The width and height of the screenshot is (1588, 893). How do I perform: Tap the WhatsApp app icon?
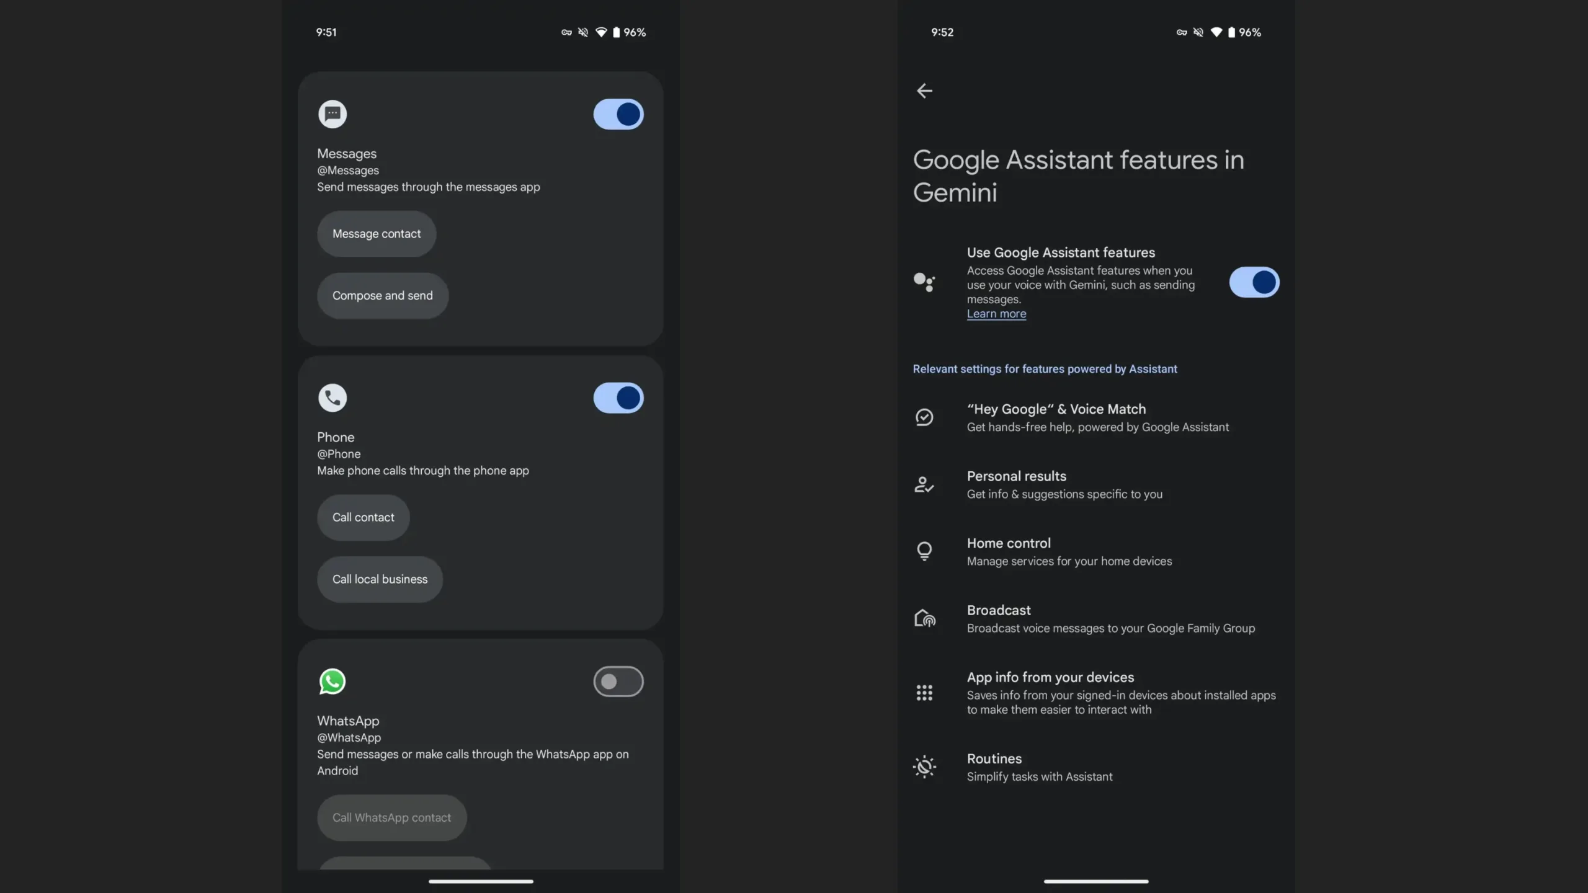[x=332, y=681]
